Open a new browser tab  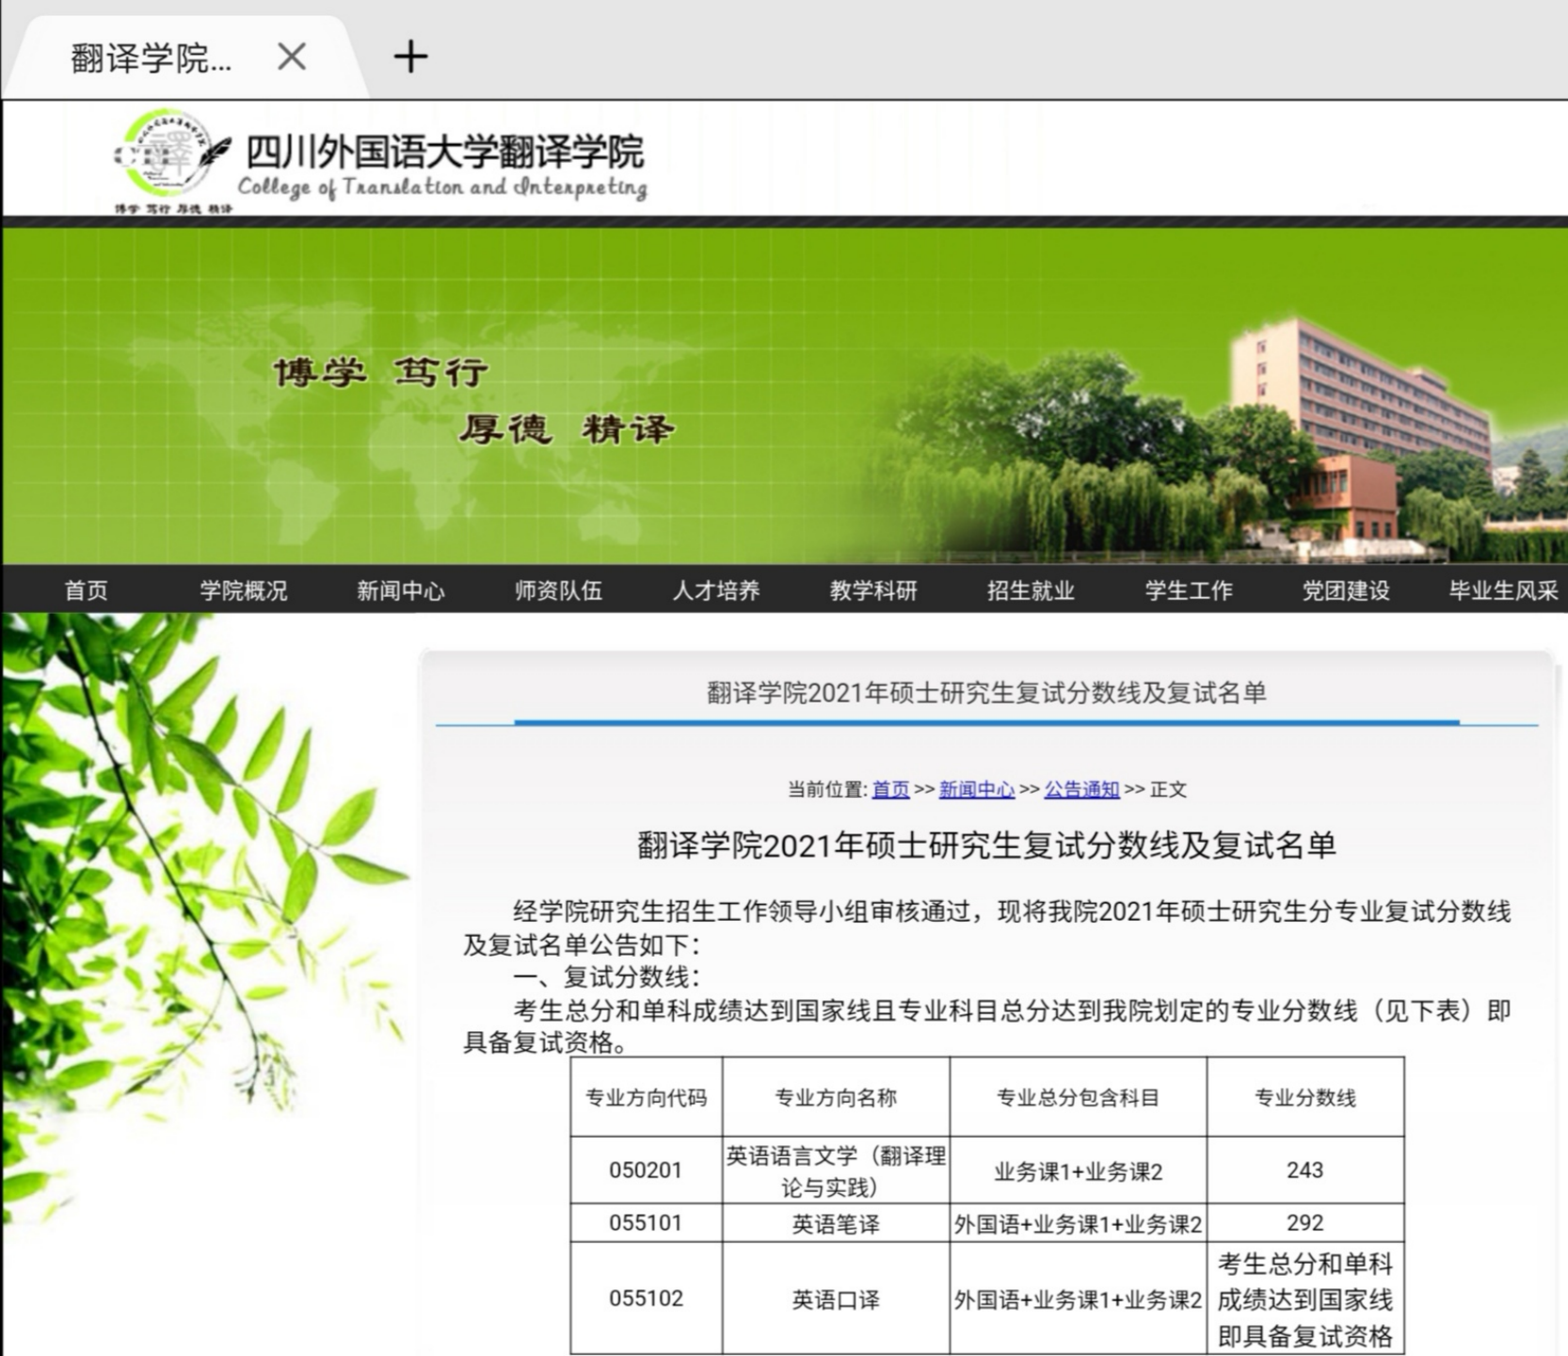pos(410,58)
